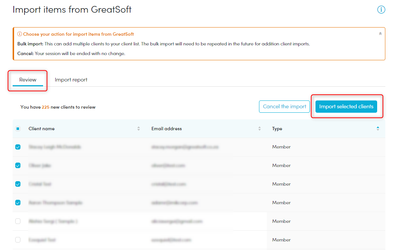Click the 'Cancel:' session description line
The height and width of the screenshot is (250, 395).
(x=71, y=54)
